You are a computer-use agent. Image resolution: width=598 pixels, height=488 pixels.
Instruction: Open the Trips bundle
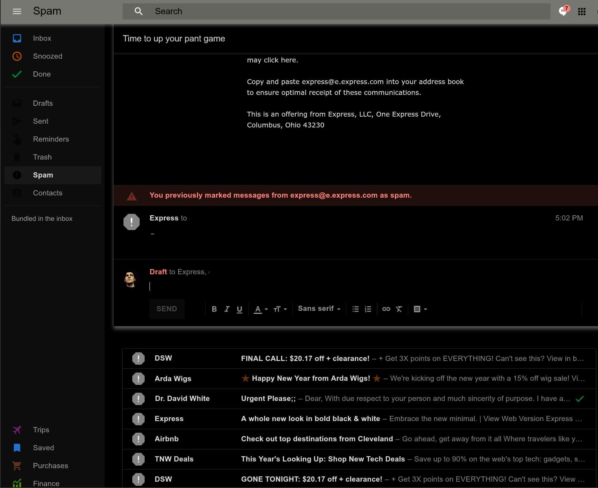tap(41, 430)
